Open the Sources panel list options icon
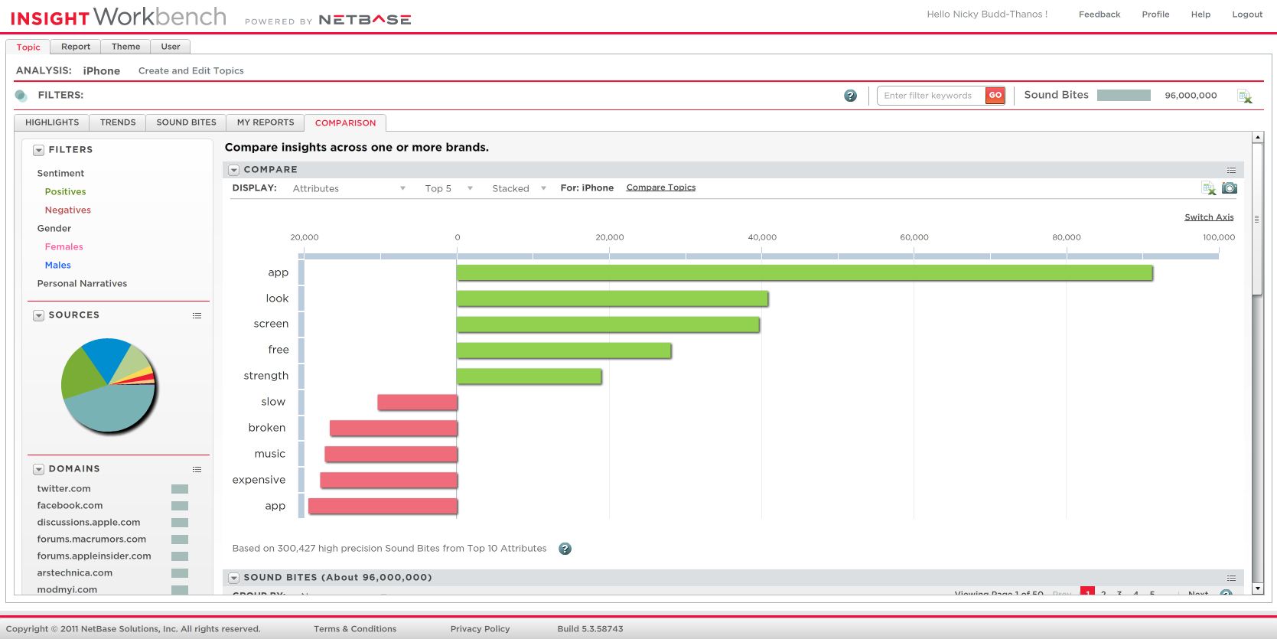Screen dimensions: 1277x639 click(x=197, y=315)
